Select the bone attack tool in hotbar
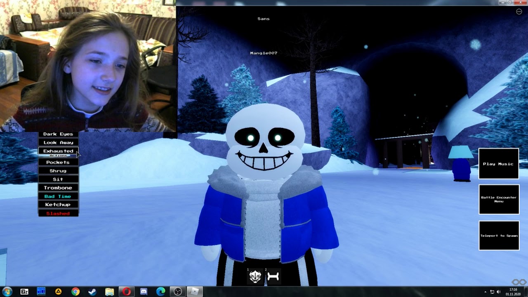Screen dimensions: 528x297 click(273, 276)
